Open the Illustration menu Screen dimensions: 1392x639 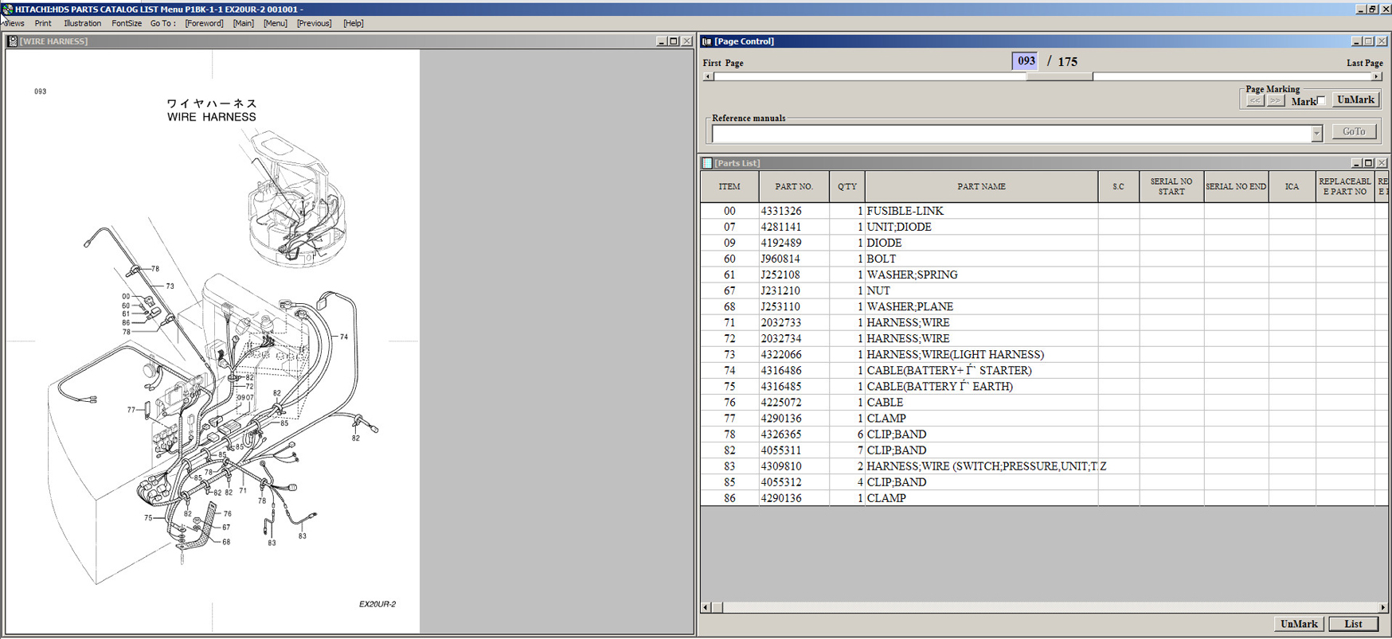82,24
